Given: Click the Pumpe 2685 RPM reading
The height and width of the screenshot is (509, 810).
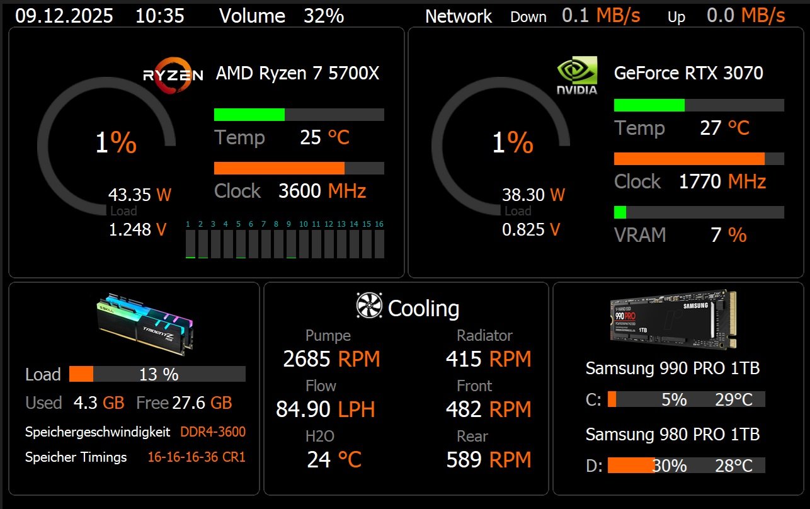Looking at the screenshot, I should pyautogui.click(x=331, y=359).
